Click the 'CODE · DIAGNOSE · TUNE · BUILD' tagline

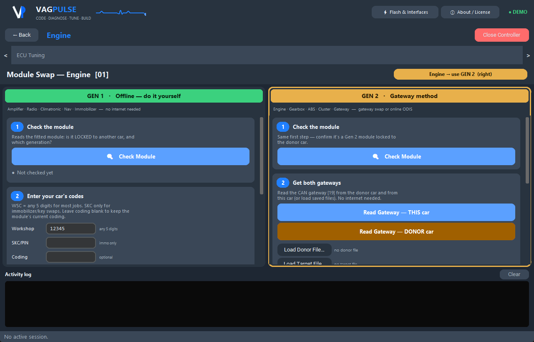(x=63, y=18)
